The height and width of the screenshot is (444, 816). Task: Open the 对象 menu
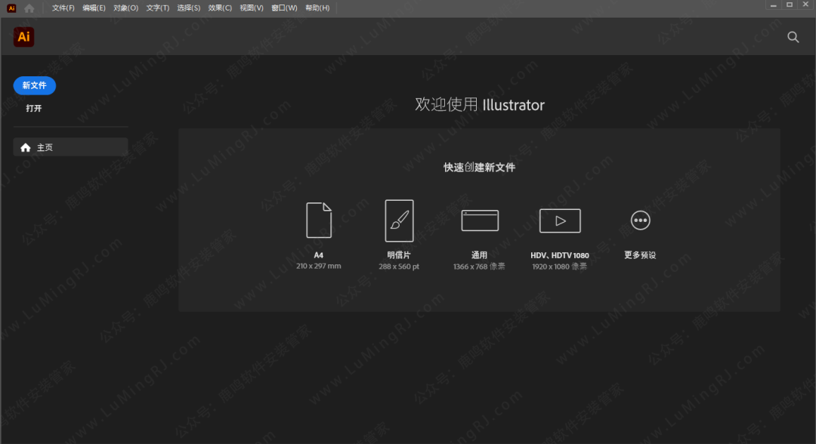[125, 8]
